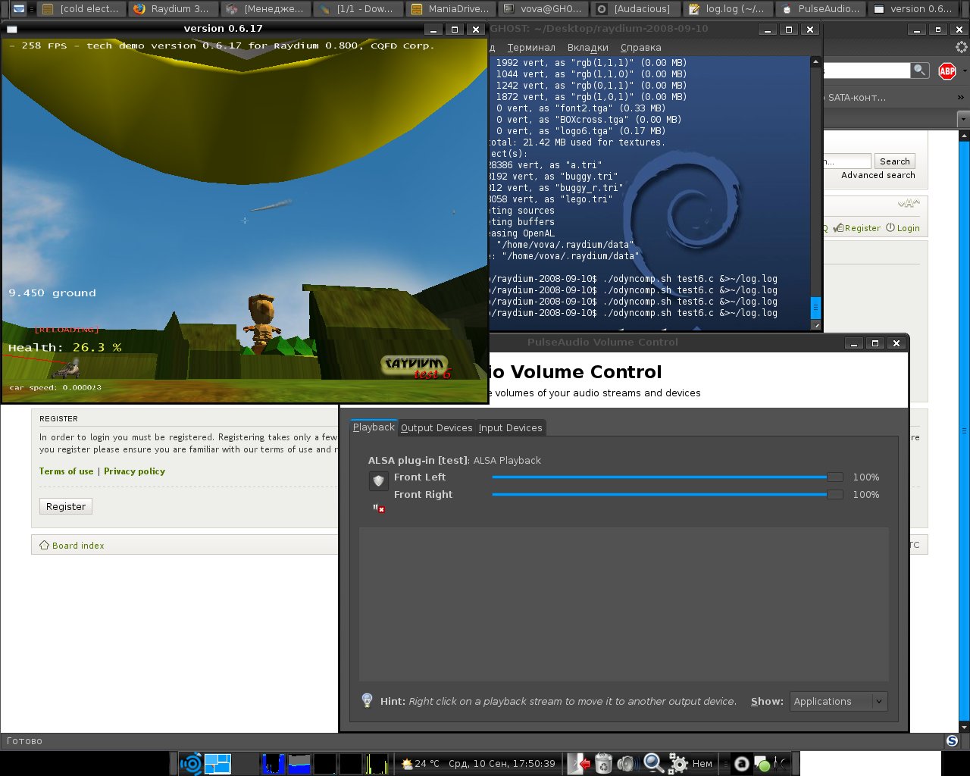This screenshot has height=776, width=970.
Task: Click the Debian swirl launcher in bottom panel
Action: coord(191,764)
